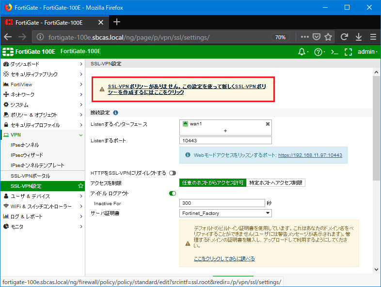
Task: Expand the ネットワーク menu
Action: coord(43,94)
